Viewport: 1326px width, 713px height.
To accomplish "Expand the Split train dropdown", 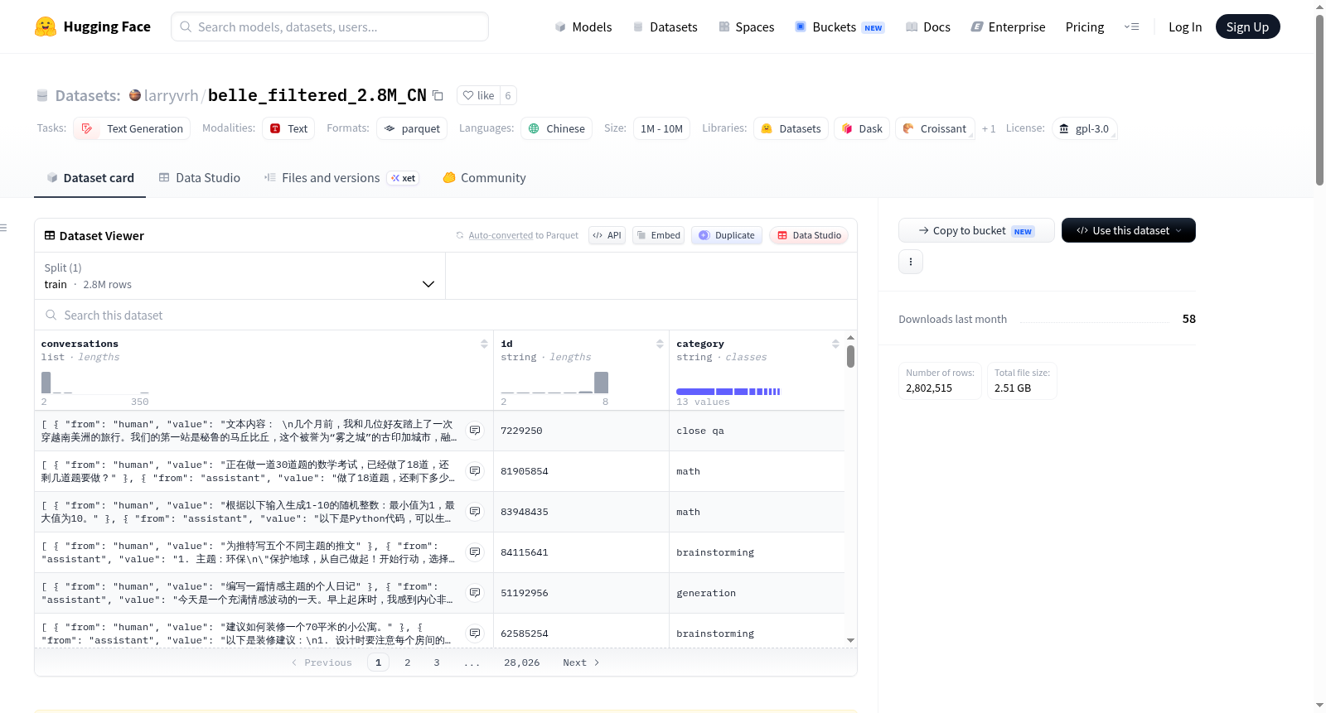I will click(x=240, y=276).
